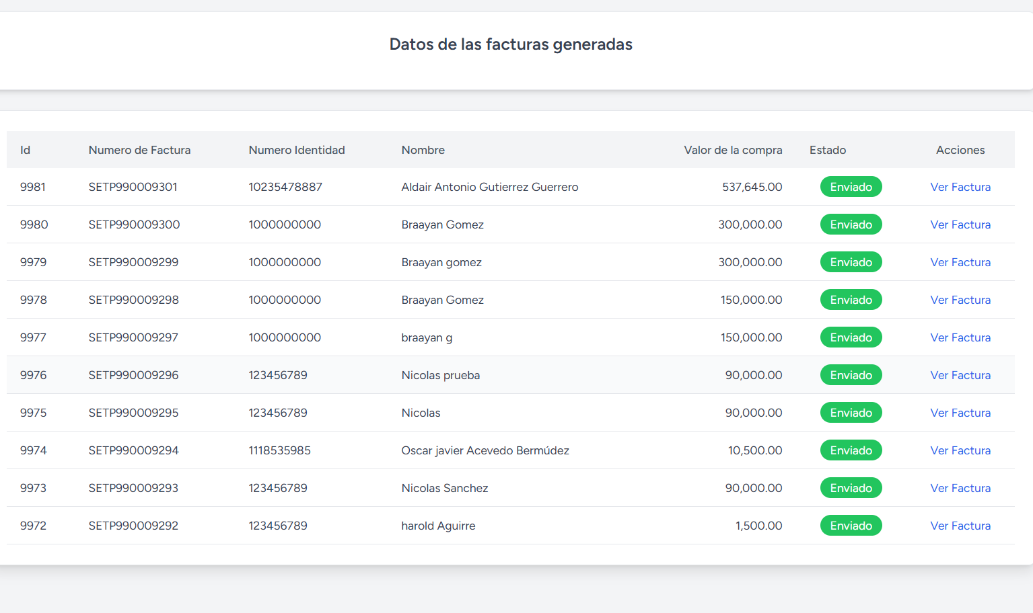Click Enviado badge for Id 9974
This screenshot has height=613, width=1033.
click(x=851, y=450)
